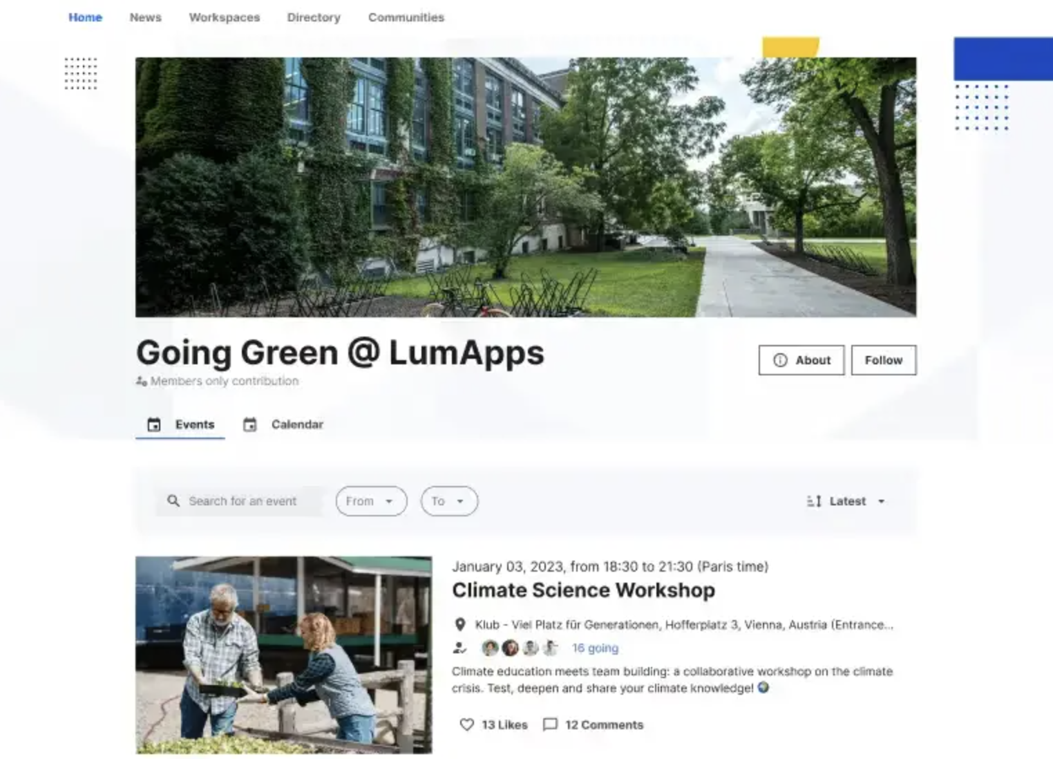Go to the News menu item
1053x759 pixels.
[x=145, y=17]
